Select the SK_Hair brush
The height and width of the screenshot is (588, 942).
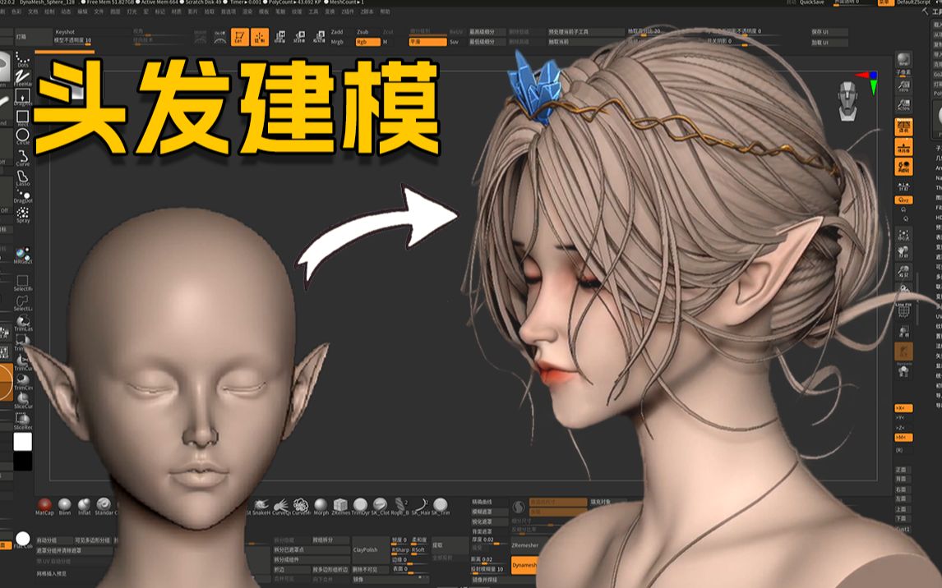[x=421, y=505]
